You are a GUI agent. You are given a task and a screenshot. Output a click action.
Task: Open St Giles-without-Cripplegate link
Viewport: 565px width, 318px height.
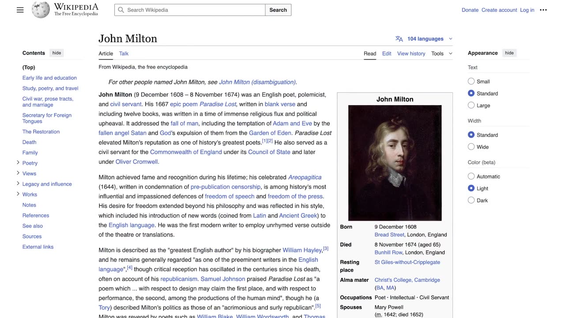point(407,262)
